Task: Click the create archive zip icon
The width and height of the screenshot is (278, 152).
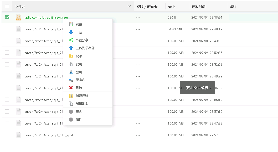Action: pyautogui.click(x=71, y=96)
